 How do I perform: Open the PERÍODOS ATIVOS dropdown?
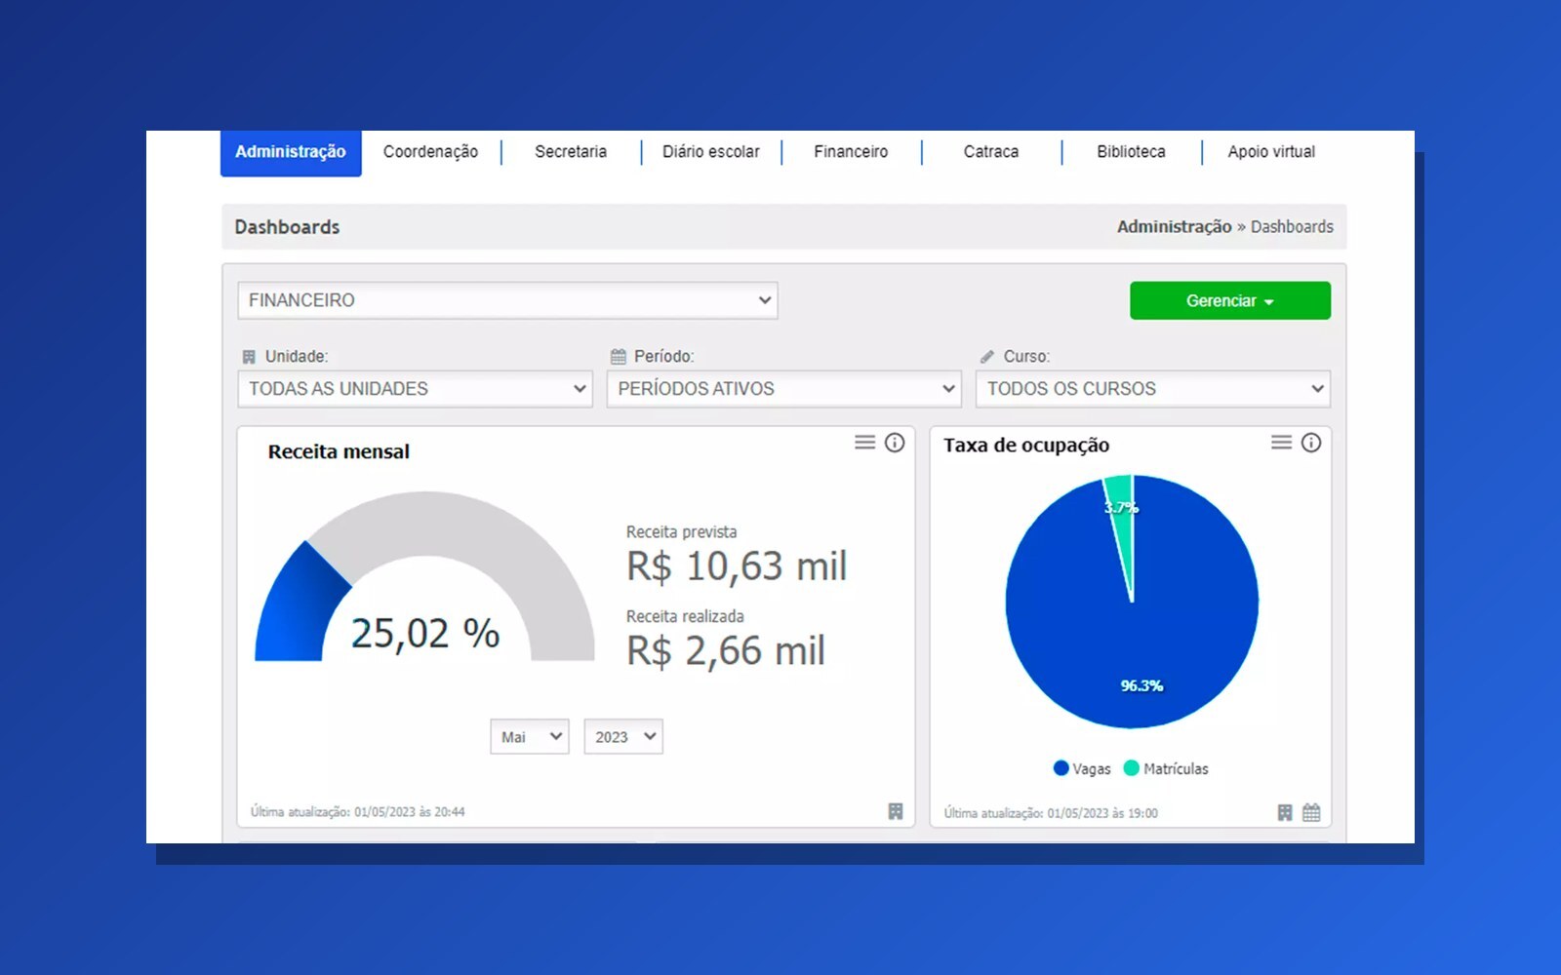pyautogui.click(x=784, y=388)
